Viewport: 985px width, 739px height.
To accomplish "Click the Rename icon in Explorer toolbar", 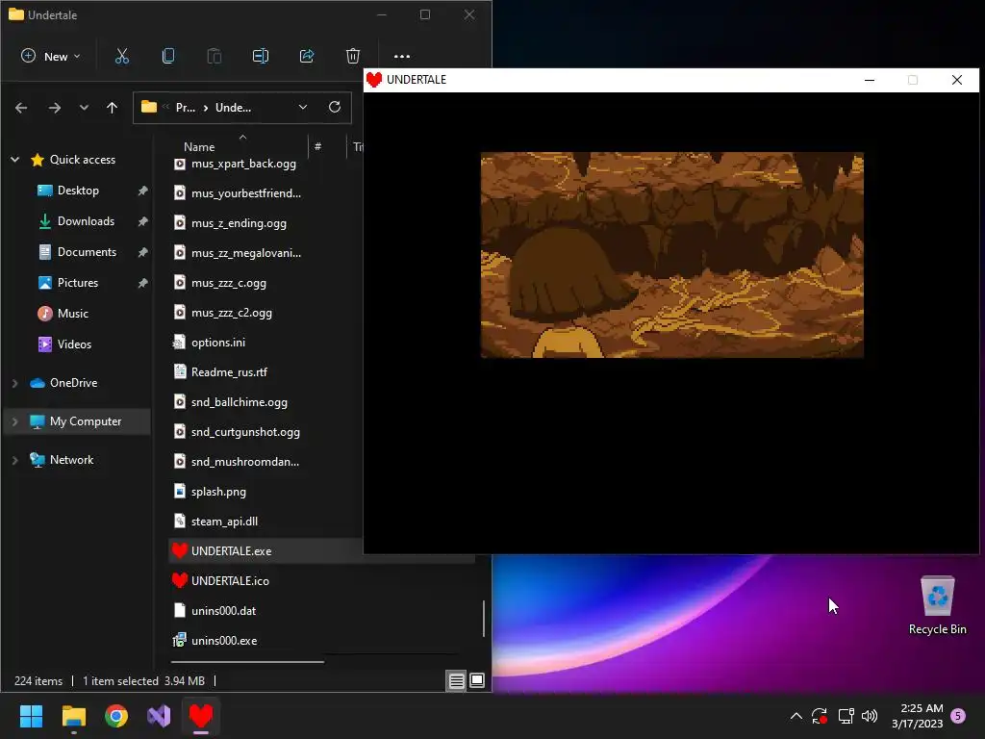I will tap(260, 56).
